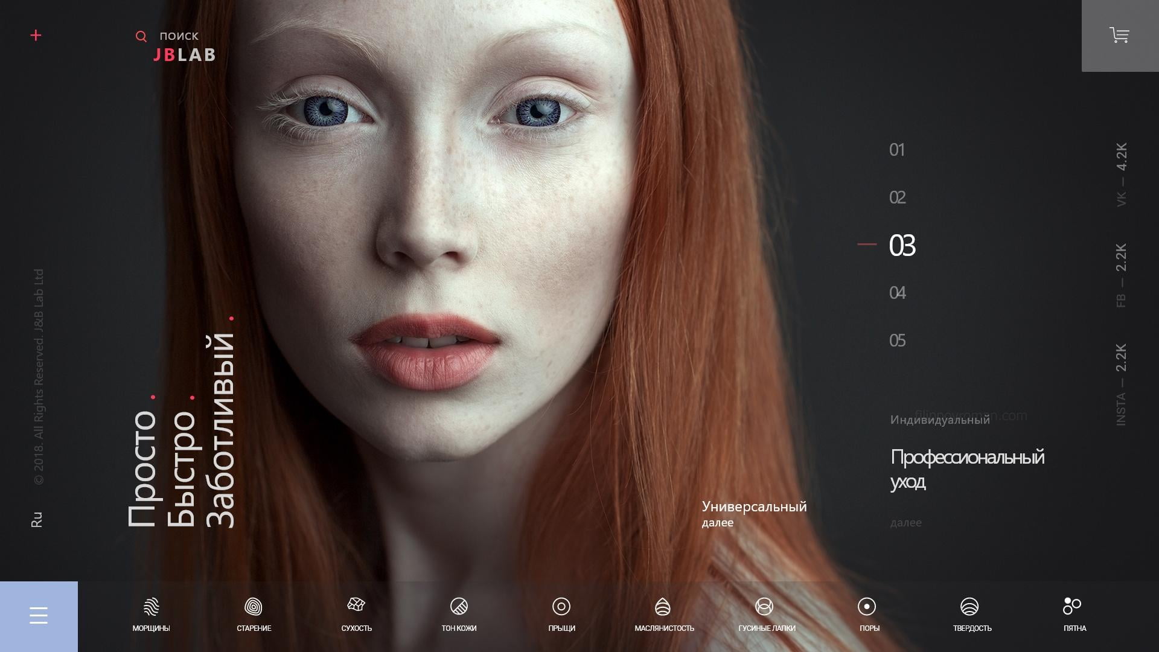The width and height of the screenshot is (1159, 652).
Task: Open the Ru language selector
Action: coord(37,519)
